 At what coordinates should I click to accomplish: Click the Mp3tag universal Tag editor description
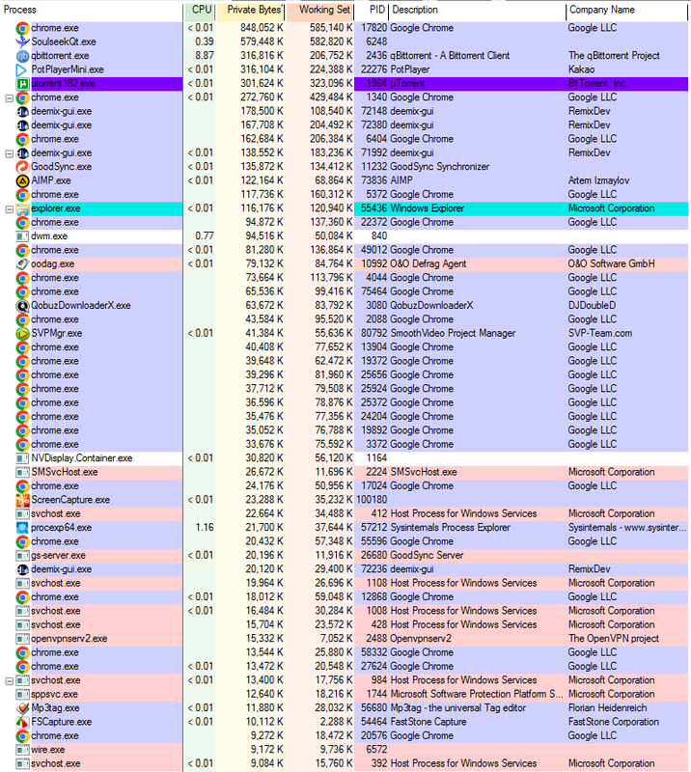(458, 708)
